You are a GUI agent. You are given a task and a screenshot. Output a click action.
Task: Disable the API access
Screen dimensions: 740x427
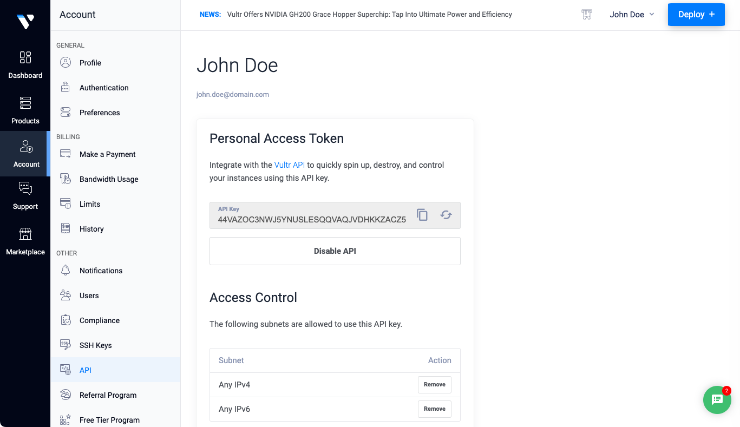tap(335, 251)
